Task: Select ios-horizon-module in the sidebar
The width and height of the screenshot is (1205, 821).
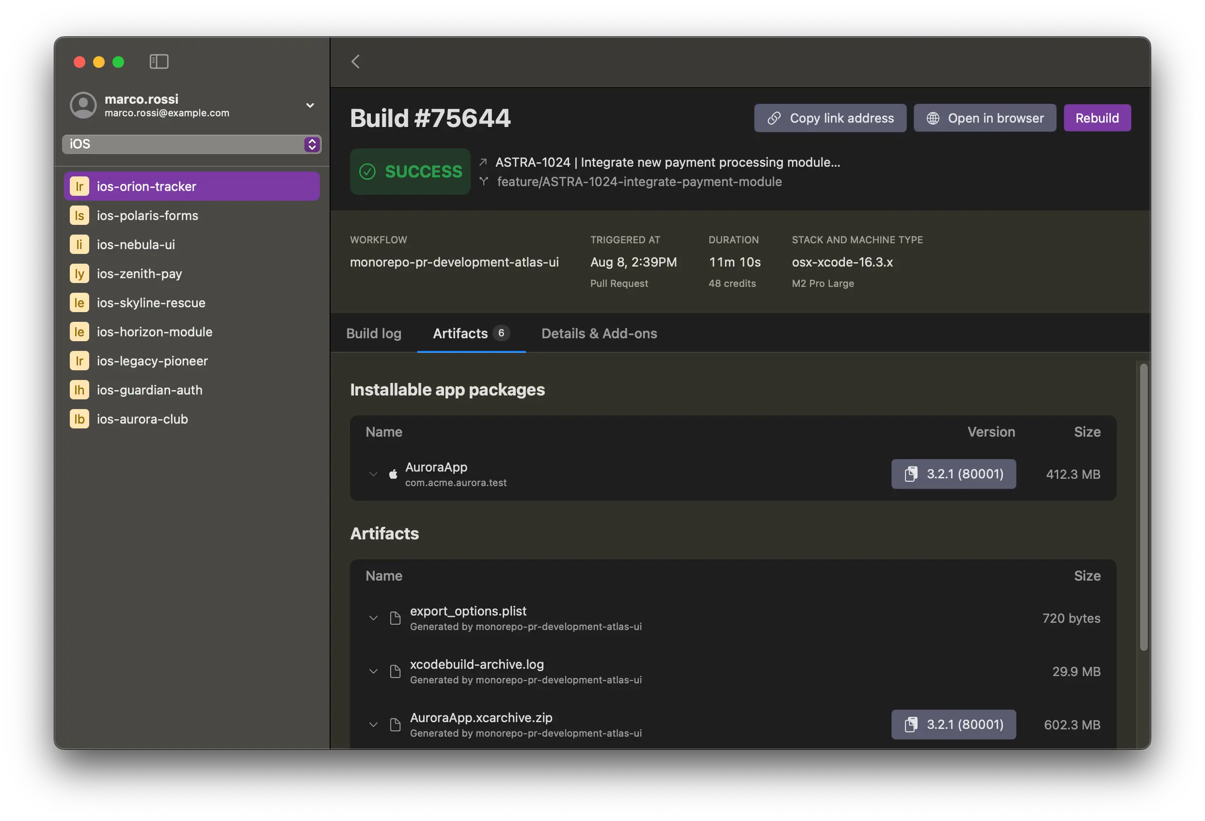Action: pos(191,332)
